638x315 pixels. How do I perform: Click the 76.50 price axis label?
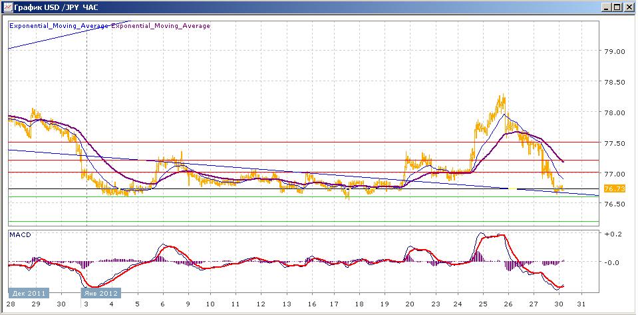point(612,204)
